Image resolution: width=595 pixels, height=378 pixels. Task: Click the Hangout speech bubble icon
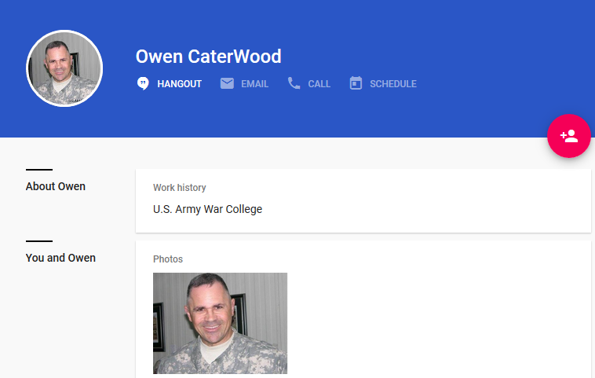point(143,83)
